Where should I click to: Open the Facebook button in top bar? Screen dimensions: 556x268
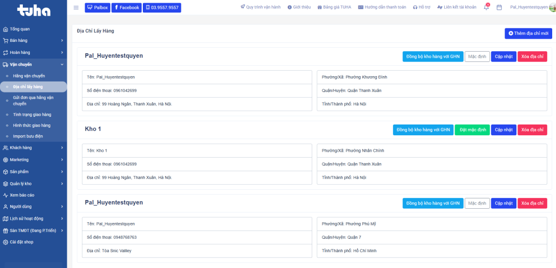127,8
